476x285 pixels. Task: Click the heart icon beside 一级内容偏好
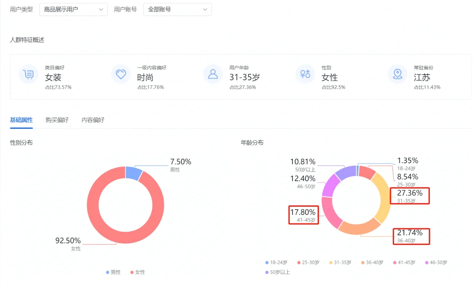pos(120,74)
